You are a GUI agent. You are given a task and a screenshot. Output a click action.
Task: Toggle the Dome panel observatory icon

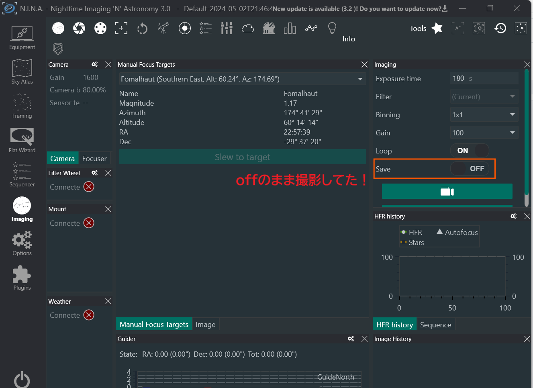269,28
